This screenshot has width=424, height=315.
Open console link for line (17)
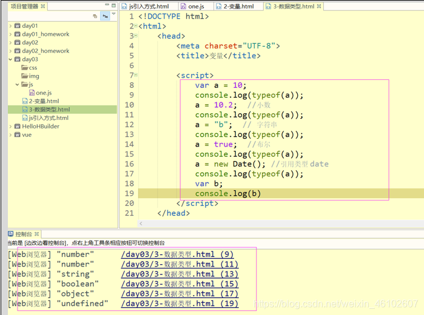coord(180,294)
